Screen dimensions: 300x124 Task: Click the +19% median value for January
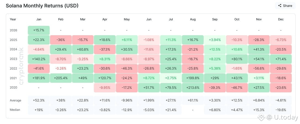click(39, 110)
